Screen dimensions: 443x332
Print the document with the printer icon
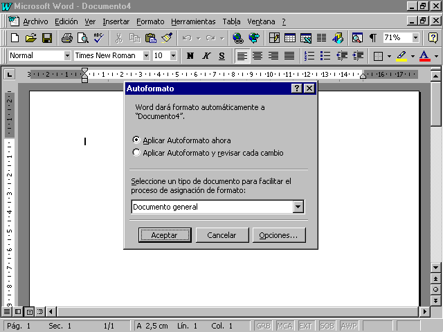67,38
